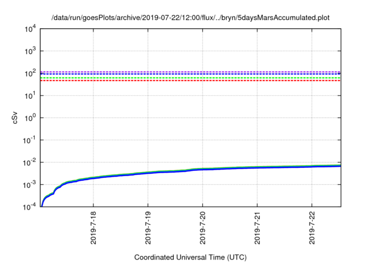
Task: Click the 10^-3 y-axis label
Action: 29,184
